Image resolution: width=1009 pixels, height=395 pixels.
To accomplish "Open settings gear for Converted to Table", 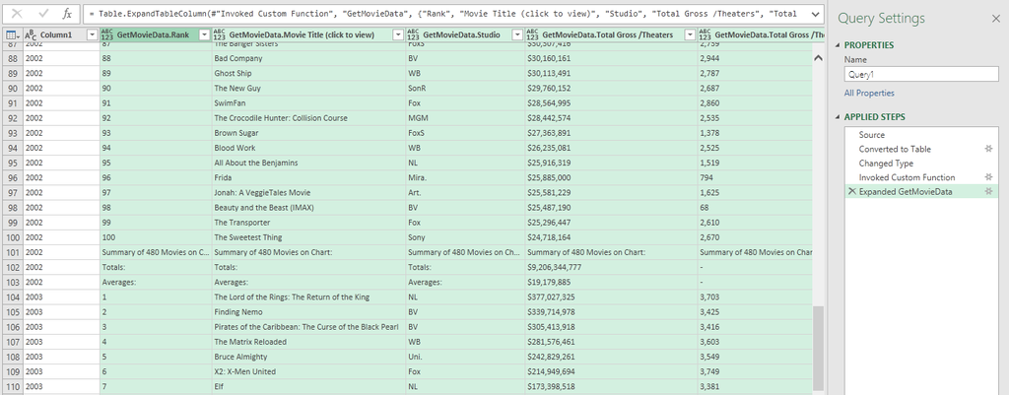I will point(989,150).
